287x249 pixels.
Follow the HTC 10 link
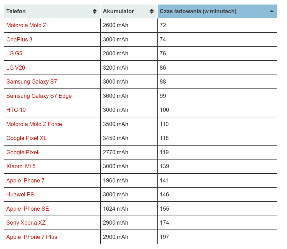[x=16, y=110]
